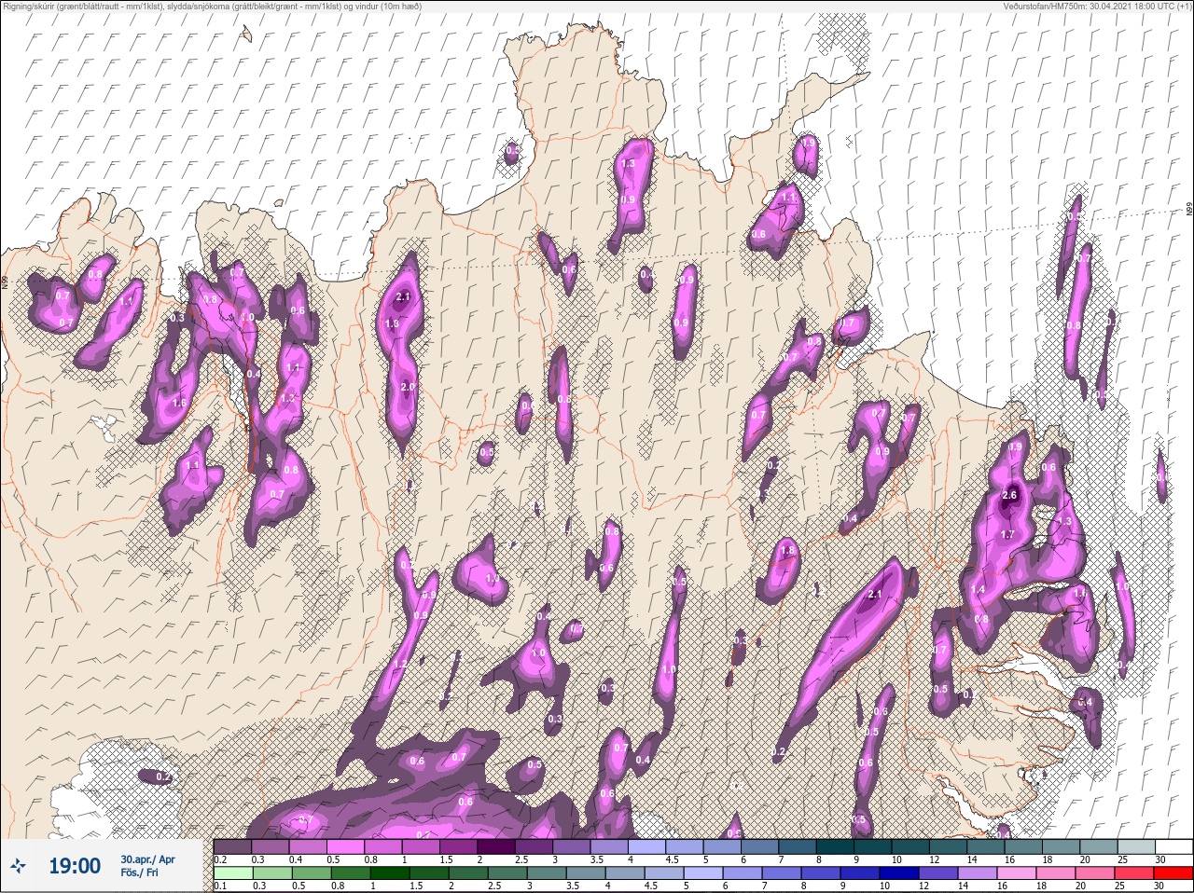Click the 0.2 label under the purple legend
The height and width of the screenshot is (893, 1194).
[220, 859]
